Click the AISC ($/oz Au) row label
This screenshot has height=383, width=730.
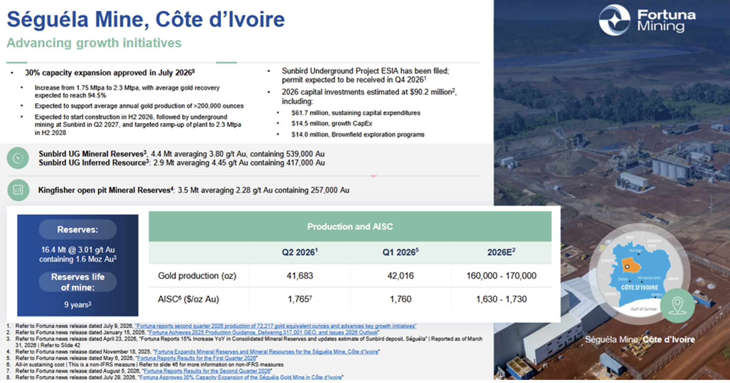(x=188, y=299)
